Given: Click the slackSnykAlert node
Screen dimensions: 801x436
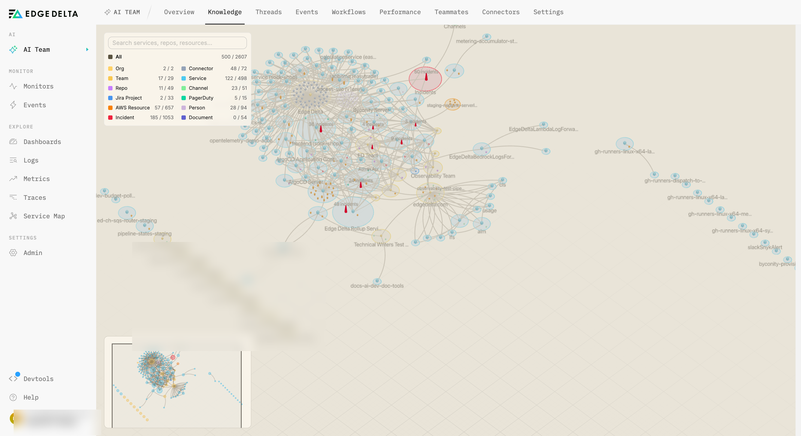Looking at the screenshot, I should coord(765,242).
